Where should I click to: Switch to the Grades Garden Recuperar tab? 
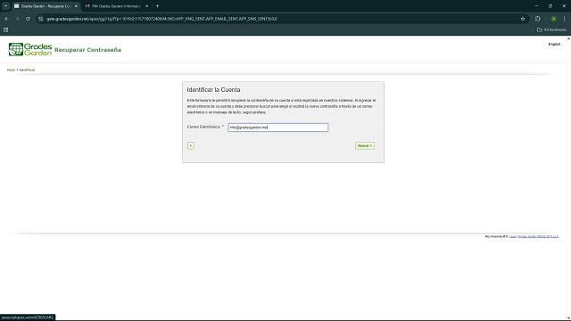[46, 6]
